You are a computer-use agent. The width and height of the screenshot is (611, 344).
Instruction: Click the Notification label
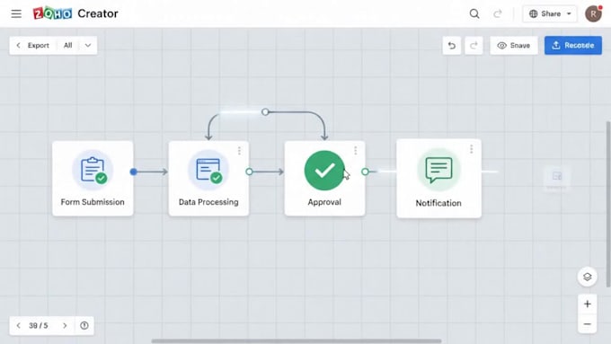point(438,203)
